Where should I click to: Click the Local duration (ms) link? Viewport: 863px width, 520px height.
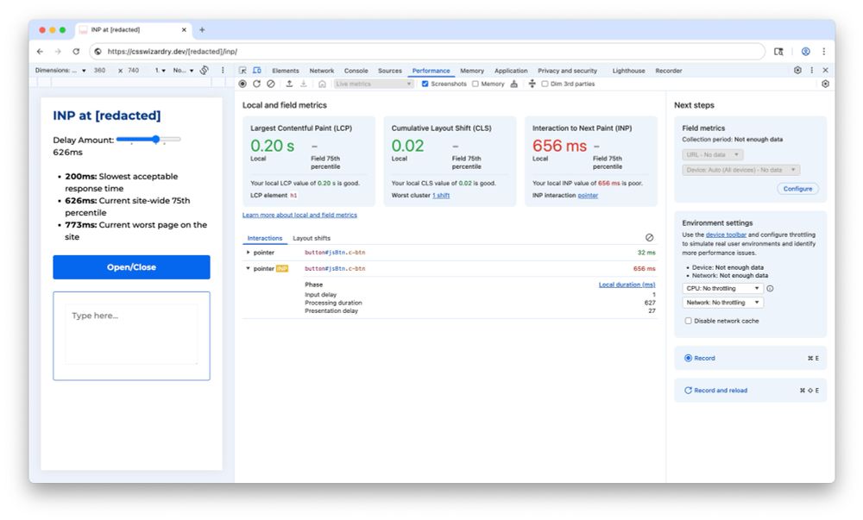click(627, 285)
